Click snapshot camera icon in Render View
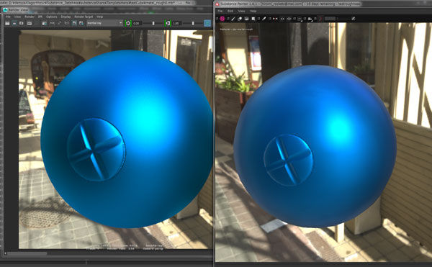This screenshot has width=432, height=267. pyautogui.click(x=21, y=23)
